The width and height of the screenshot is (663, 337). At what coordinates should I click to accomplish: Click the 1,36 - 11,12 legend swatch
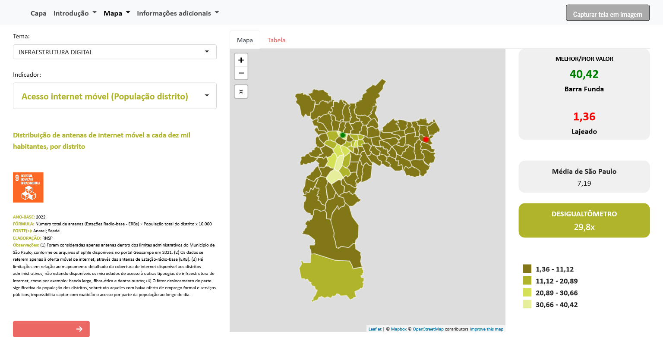point(527,269)
